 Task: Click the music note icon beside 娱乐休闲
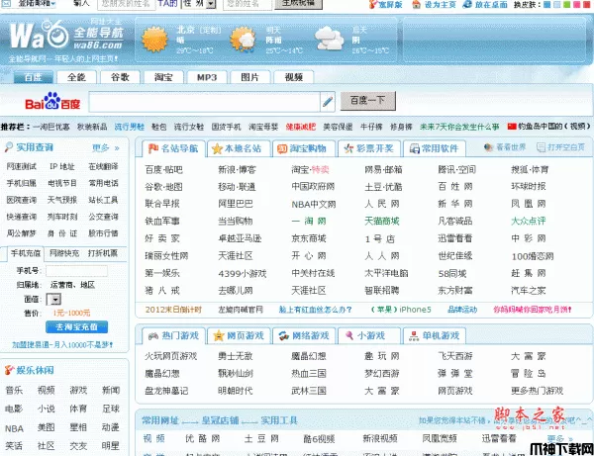tap(9, 370)
